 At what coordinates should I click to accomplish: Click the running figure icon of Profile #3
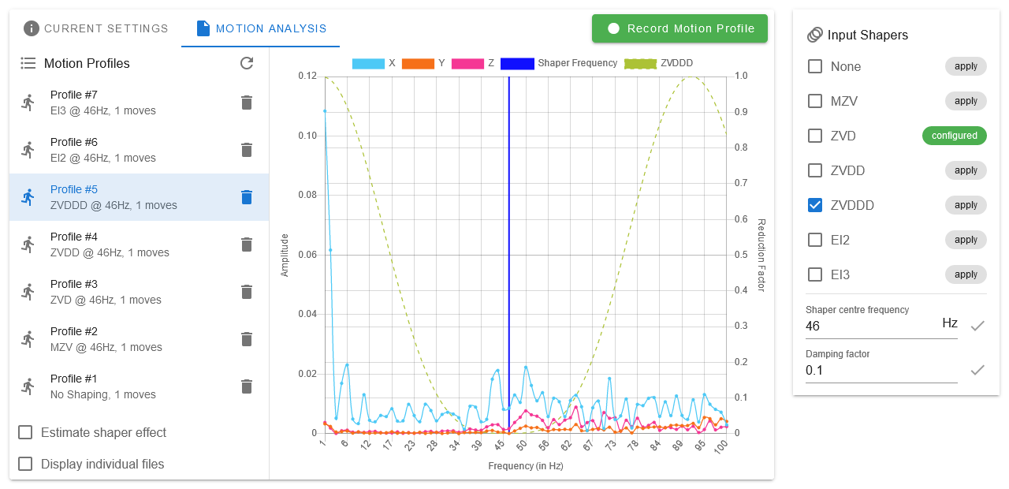28,292
